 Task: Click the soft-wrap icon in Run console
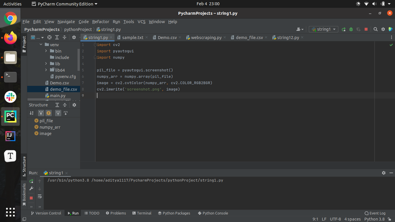(x=40, y=197)
